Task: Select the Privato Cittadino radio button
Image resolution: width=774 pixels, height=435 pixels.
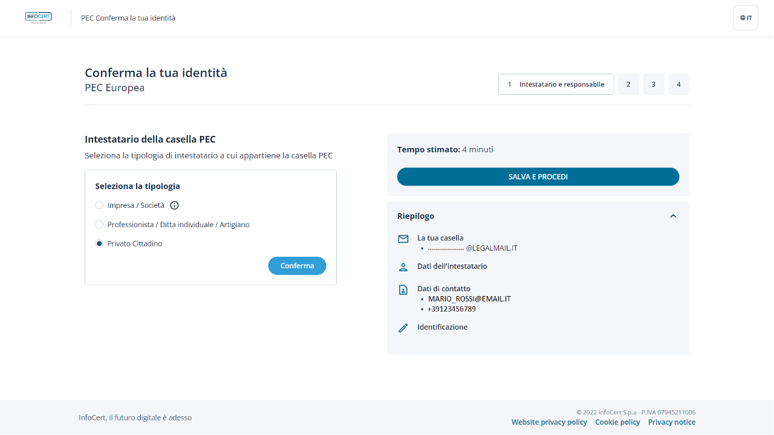Action: [x=100, y=244]
